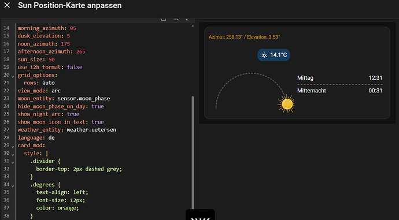Click line number 14 in the gutter
This screenshot has height=220, width=399.
tap(6, 28)
